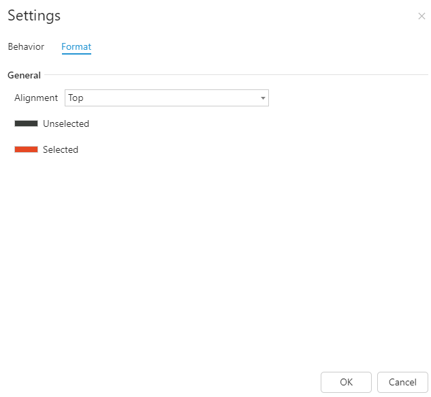Dismiss changes with Cancel button
This screenshot has width=431, height=397.
[402, 382]
